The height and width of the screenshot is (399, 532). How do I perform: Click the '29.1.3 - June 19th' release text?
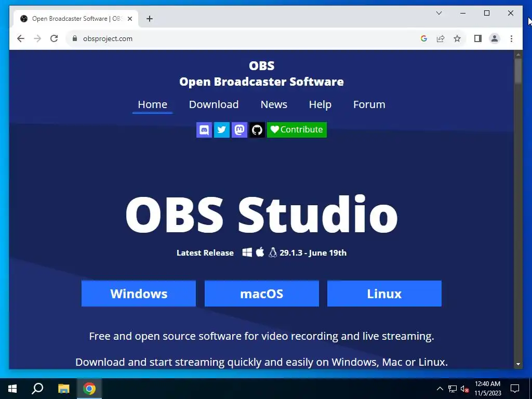313,253
